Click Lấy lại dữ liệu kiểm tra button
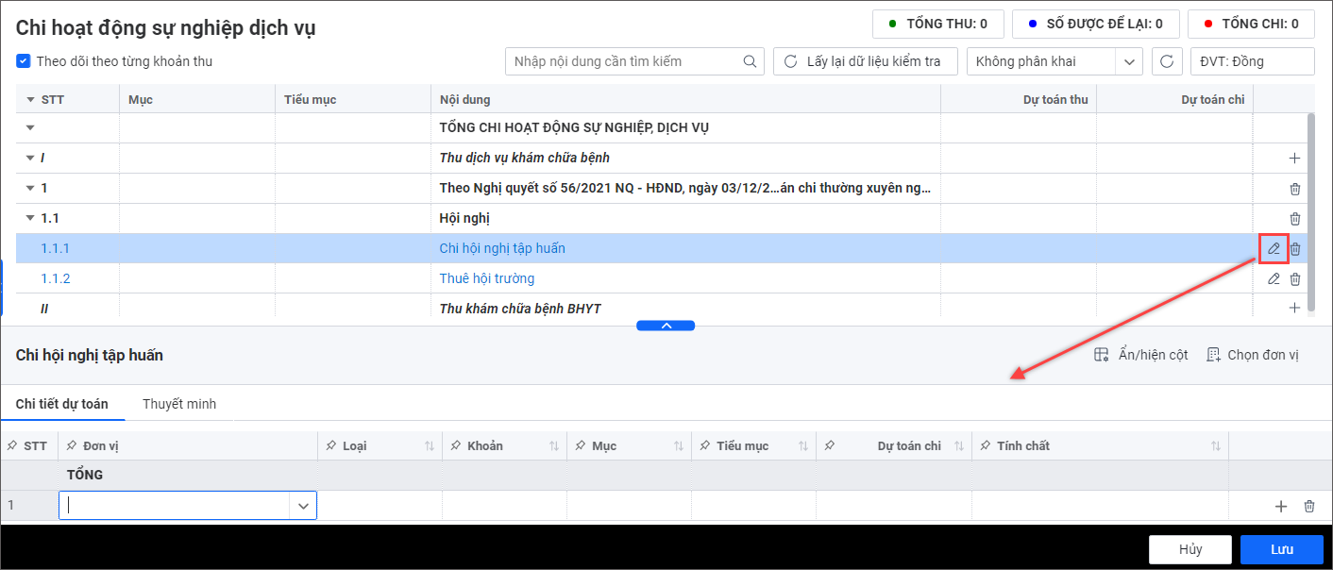The image size is (1333, 570). coord(864,61)
